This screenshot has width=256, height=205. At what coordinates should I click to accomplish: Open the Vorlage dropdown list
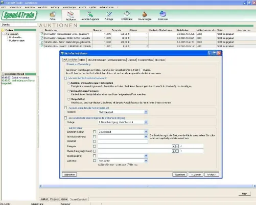click(x=146, y=122)
